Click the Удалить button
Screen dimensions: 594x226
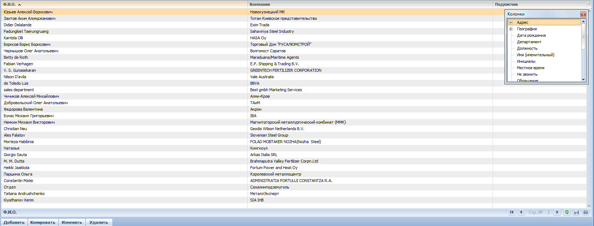click(99, 222)
